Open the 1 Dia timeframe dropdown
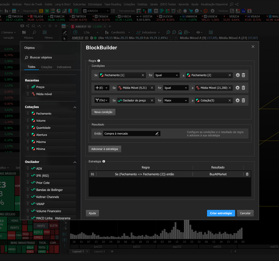The height and width of the screenshot is (261, 279). point(91,32)
